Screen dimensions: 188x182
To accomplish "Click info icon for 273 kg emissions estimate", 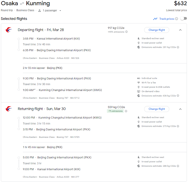I will click(x=178, y=126).
